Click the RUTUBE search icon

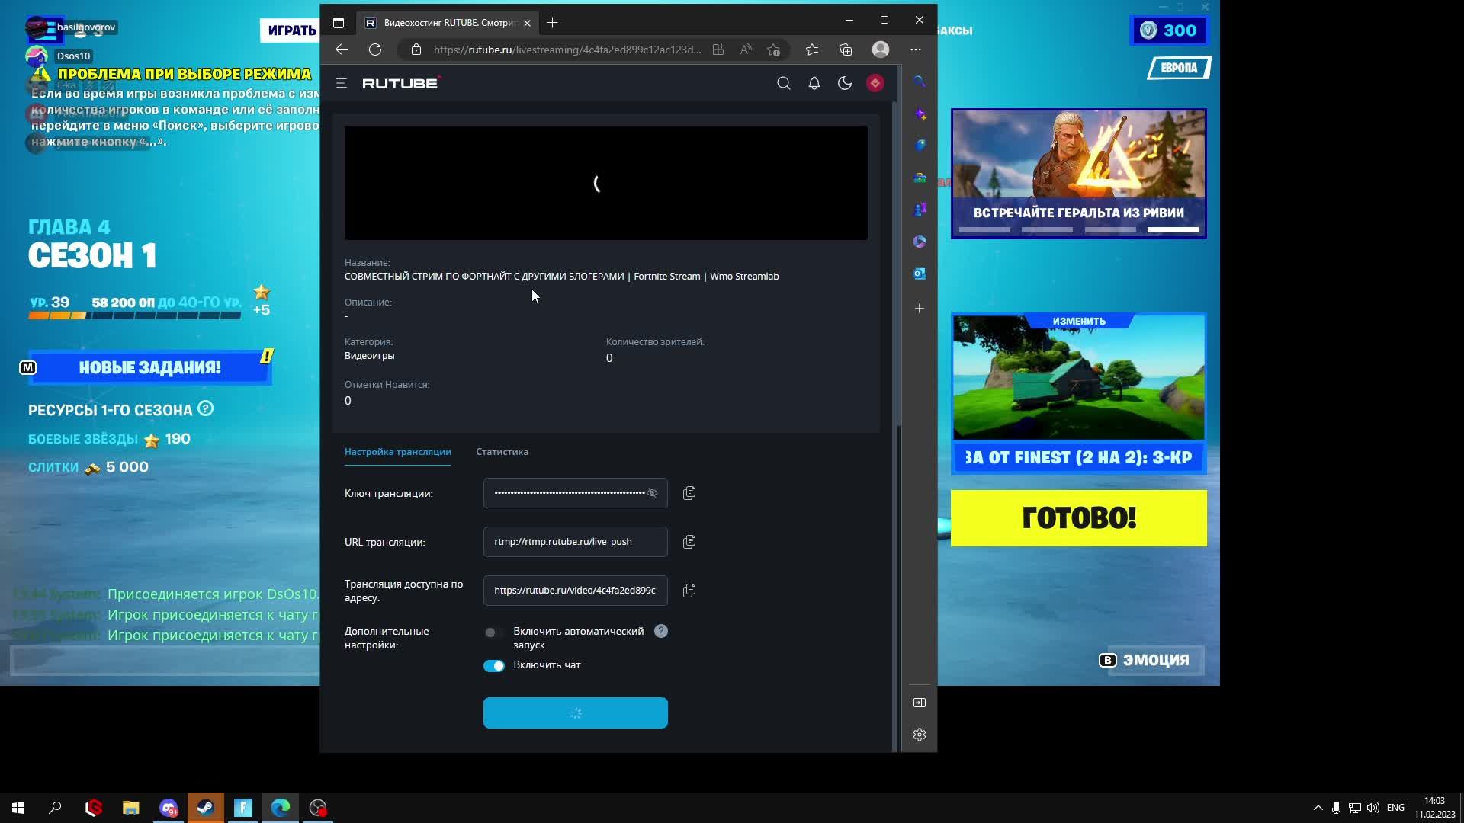[x=783, y=83]
